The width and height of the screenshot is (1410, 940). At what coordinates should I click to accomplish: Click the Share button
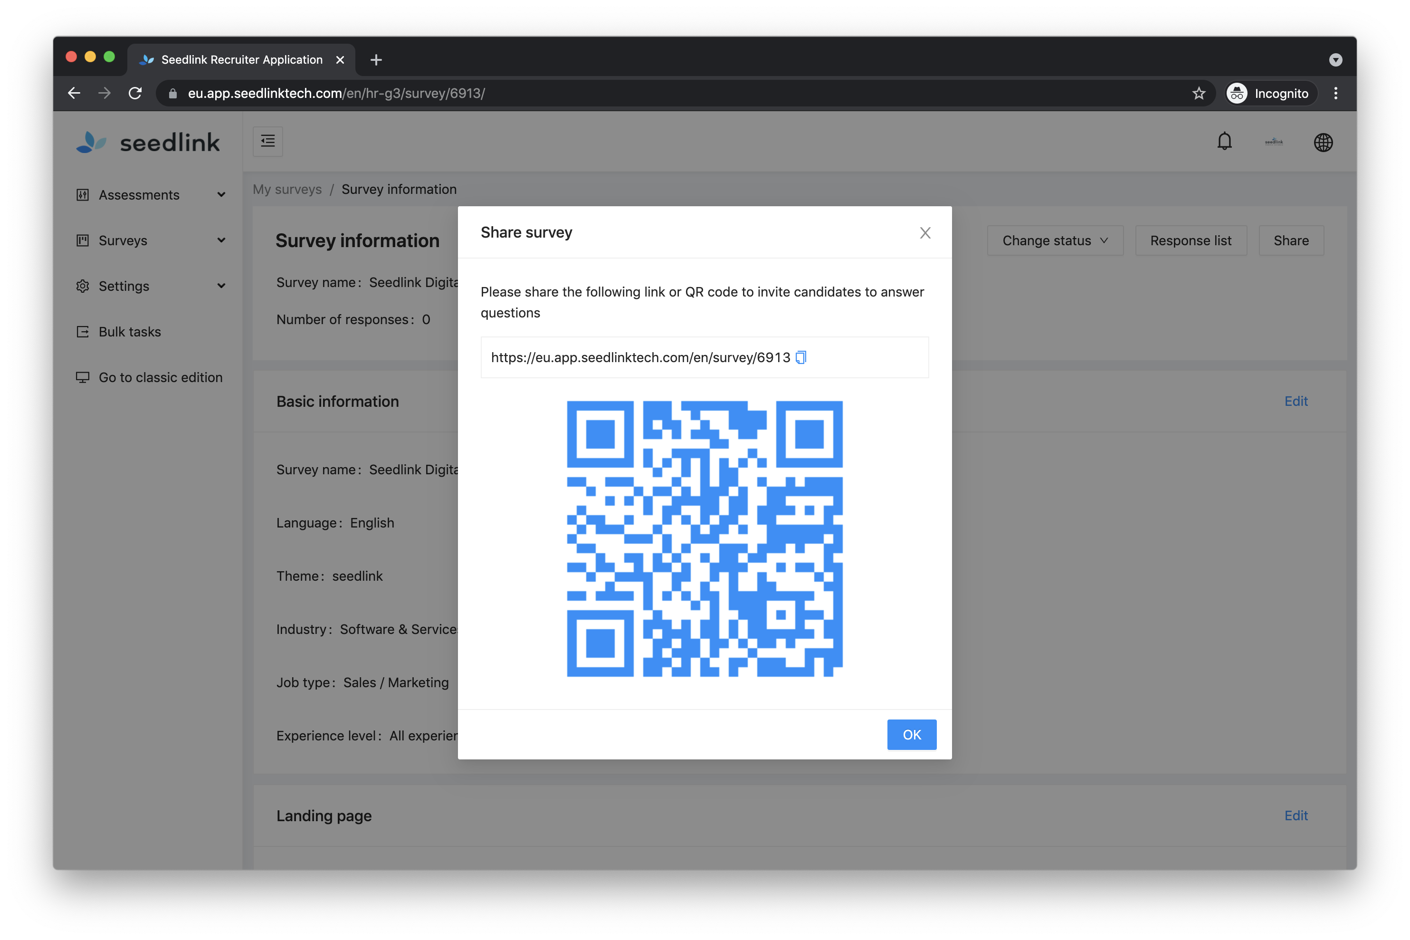(1291, 240)
